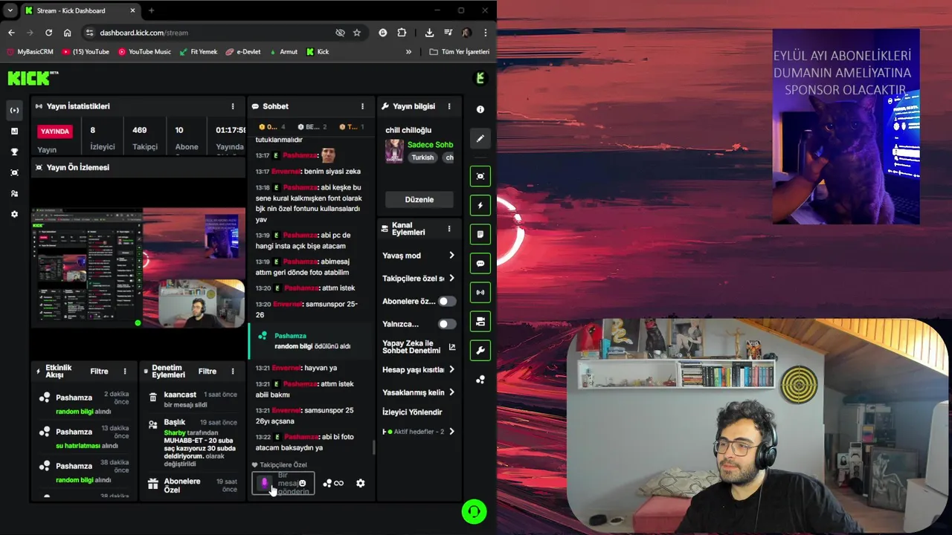
Task: Click Filtre in Denetim Eylemleri panel
Action: (208, 371)
